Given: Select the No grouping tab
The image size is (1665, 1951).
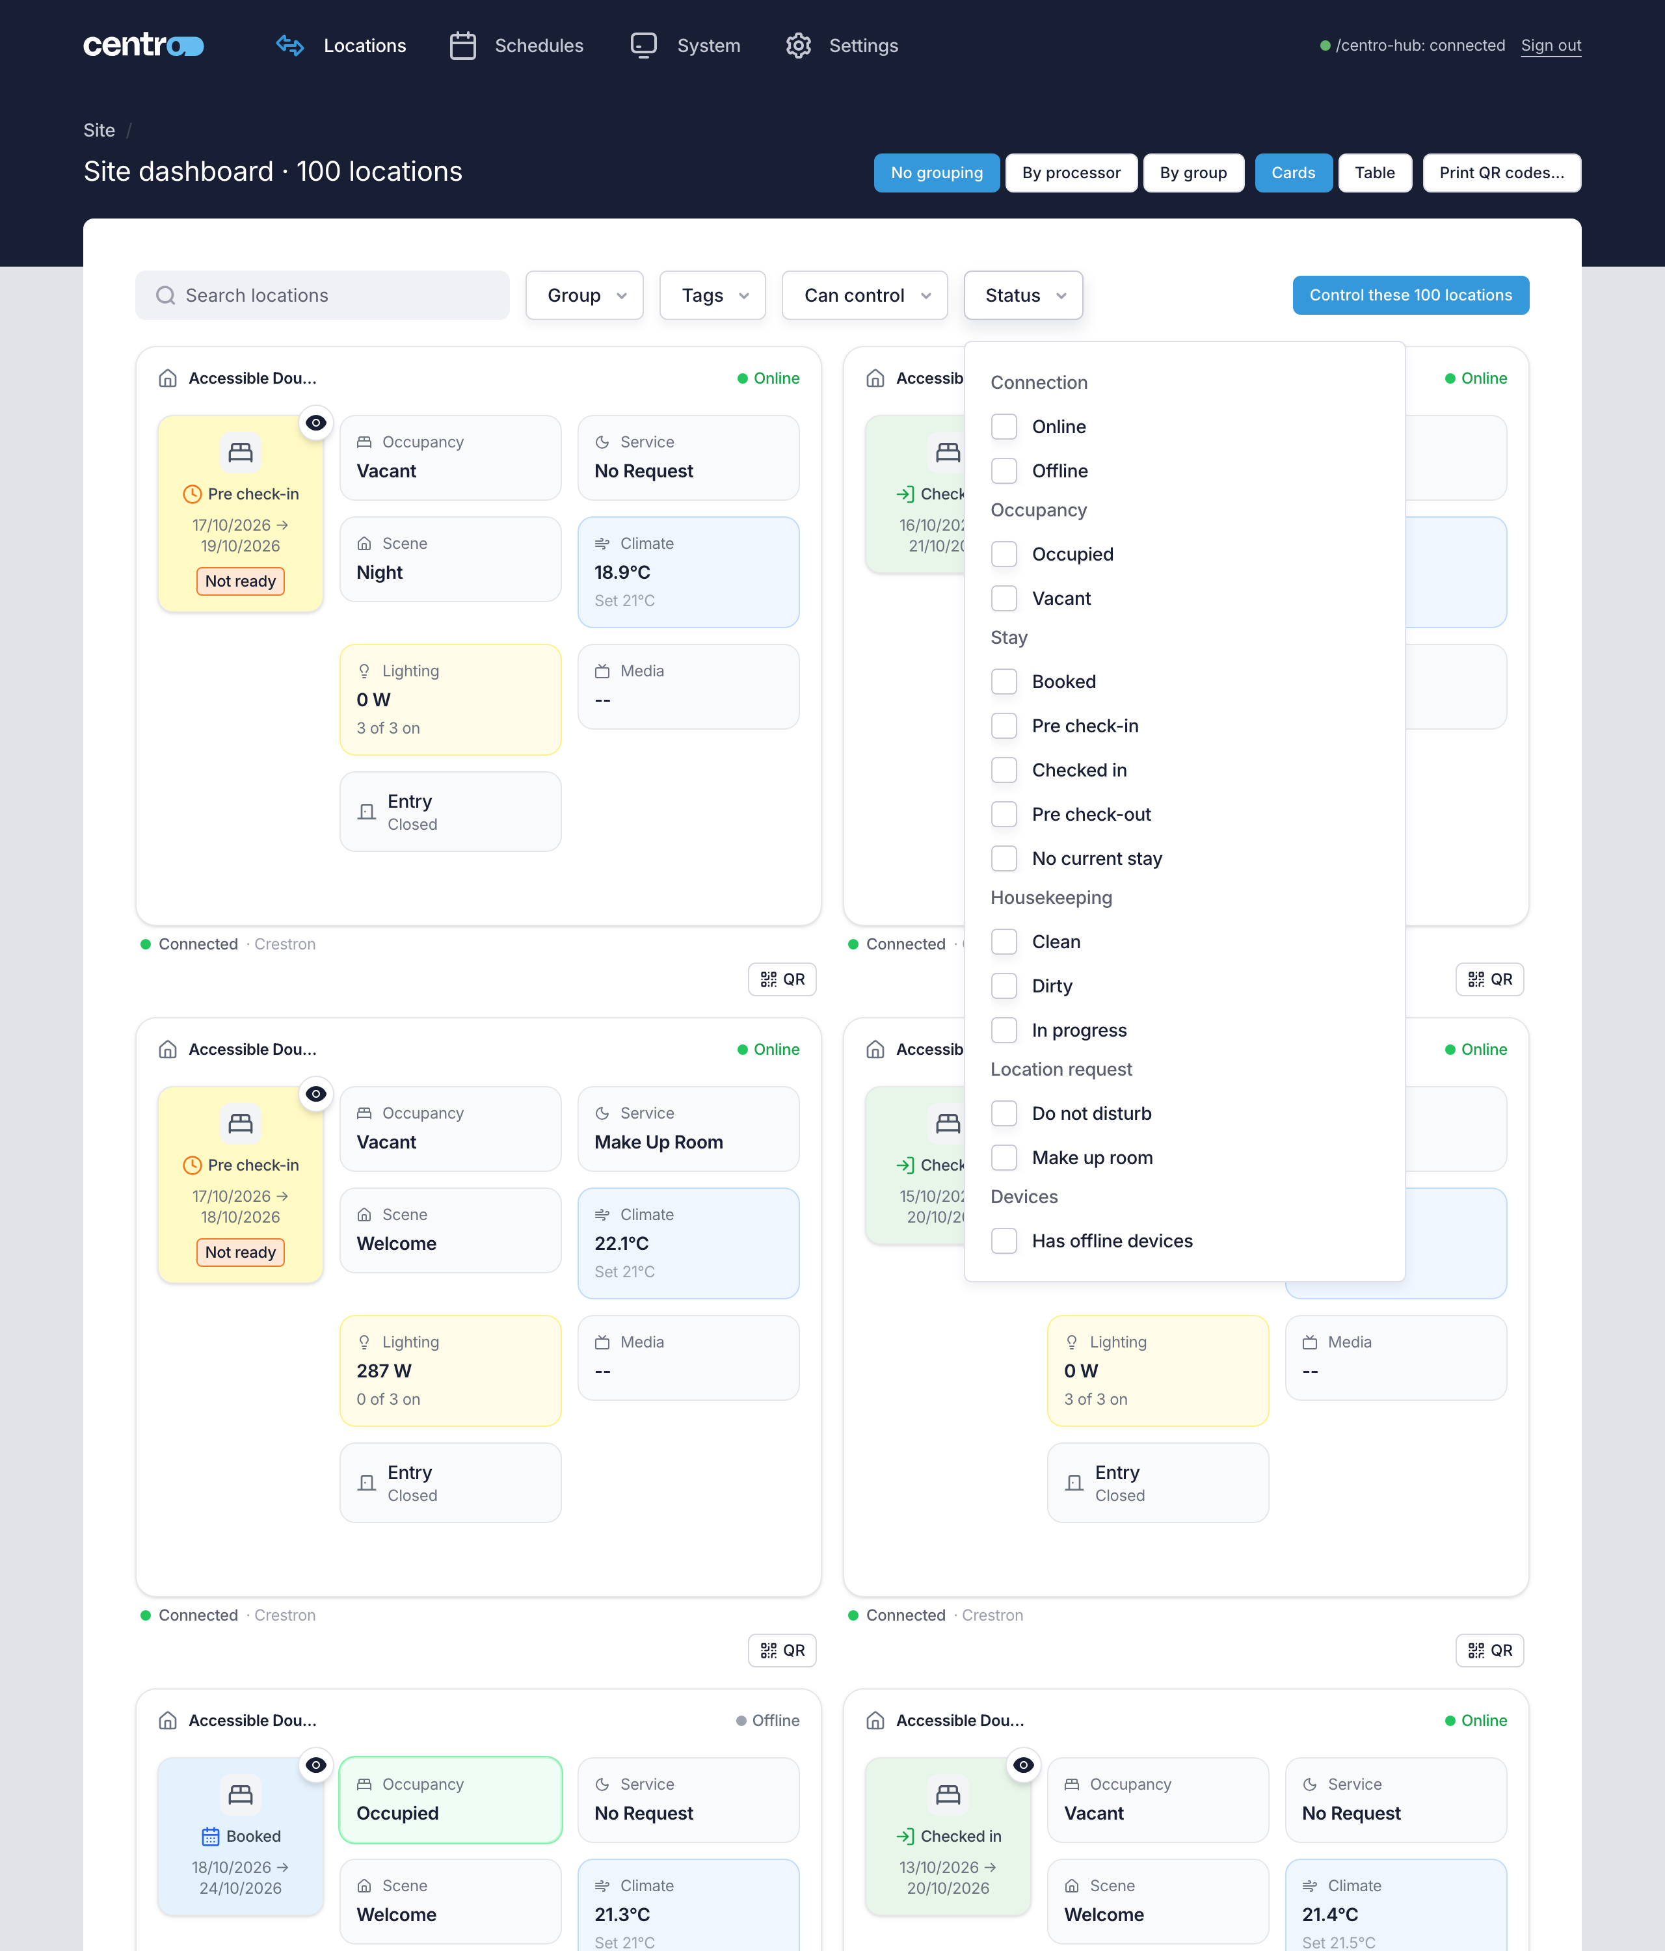Looking at the screenshot, I should 937,173.
